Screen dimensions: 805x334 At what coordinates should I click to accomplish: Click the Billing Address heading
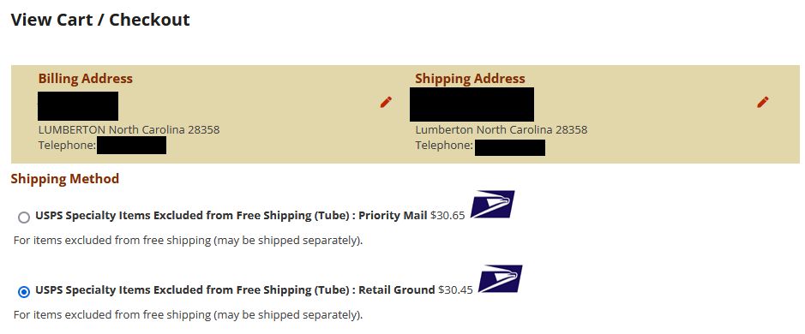(85, 79)
